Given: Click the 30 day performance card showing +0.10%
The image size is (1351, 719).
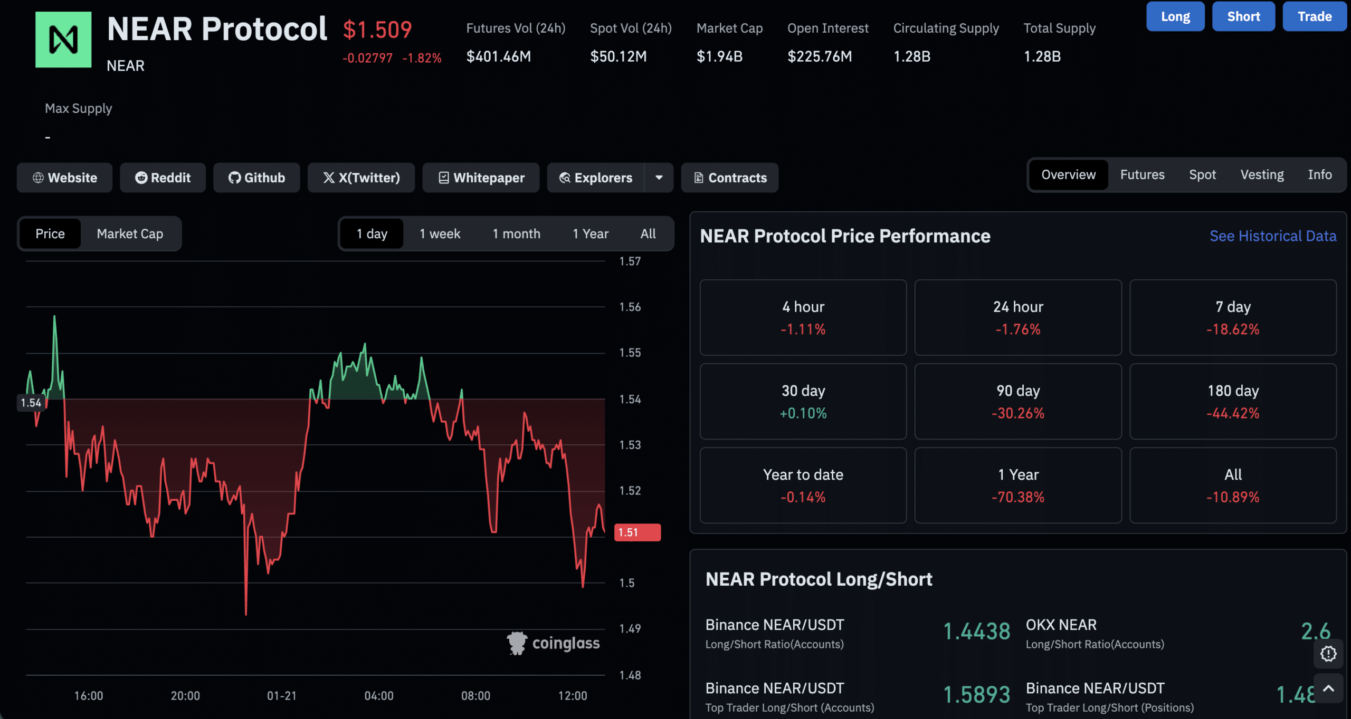Looking at the screenshot, I should (x=803, y=401).
